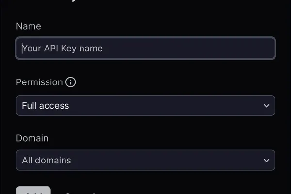Click the chevron in the All domains dropdown
The image size is (291, 194).
(x=266, y=160)
